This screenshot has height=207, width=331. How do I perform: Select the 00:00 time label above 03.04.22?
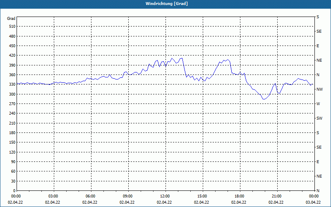tap(314, 196)
